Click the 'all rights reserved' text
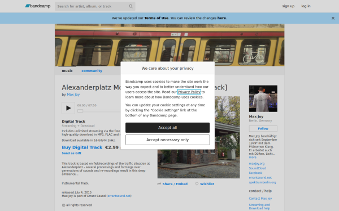This screenshot has height=211, width=339. (79, 205)
